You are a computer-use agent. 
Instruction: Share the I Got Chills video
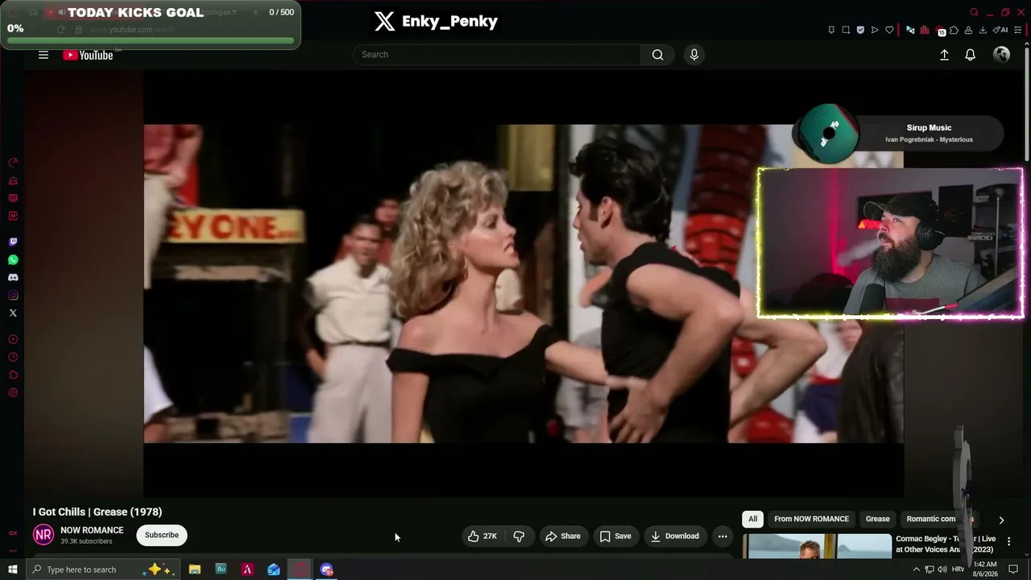pyautogui.click(x=562, y=536)
